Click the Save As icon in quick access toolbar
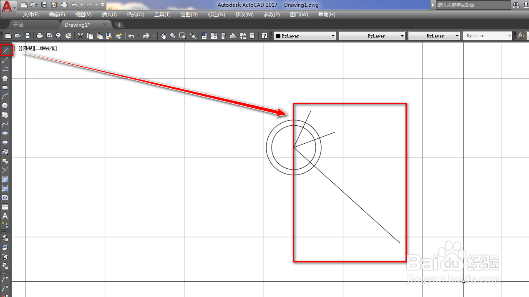Screen dimensions: 529x297 [54, 5]
